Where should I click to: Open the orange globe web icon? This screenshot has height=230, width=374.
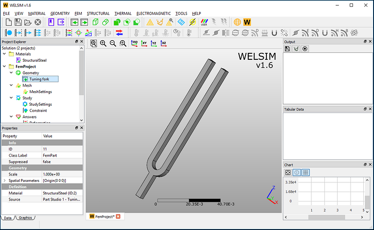(x=237, y=22)
